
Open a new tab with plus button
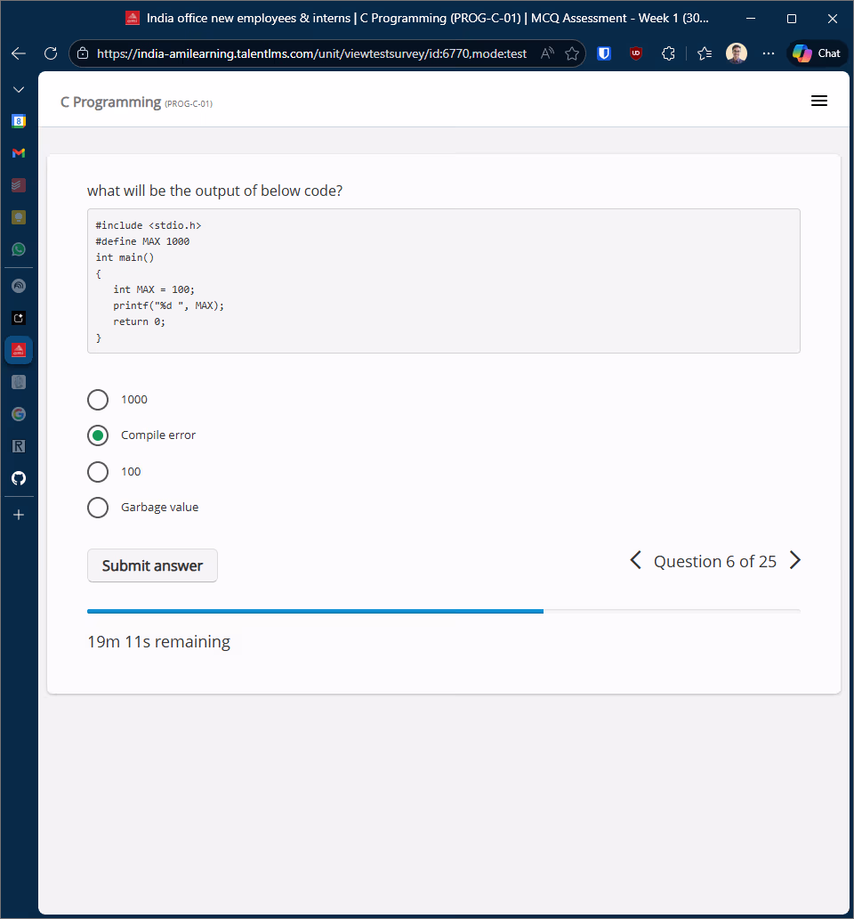(19, 515)
